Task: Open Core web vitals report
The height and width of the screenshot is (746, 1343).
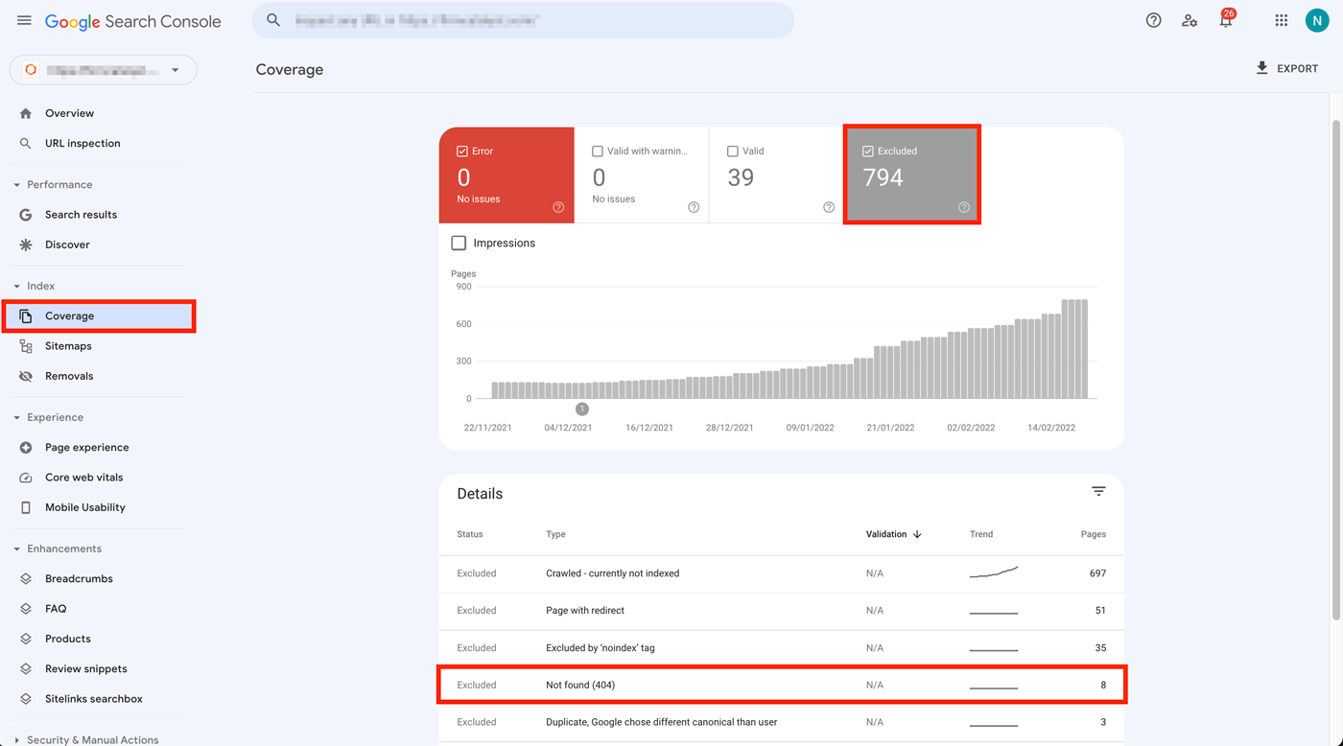Action: tap(83, 478)
